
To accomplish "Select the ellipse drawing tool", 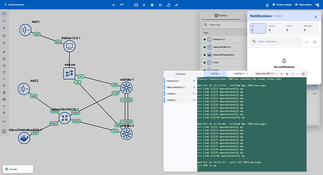I will [4, 72].
